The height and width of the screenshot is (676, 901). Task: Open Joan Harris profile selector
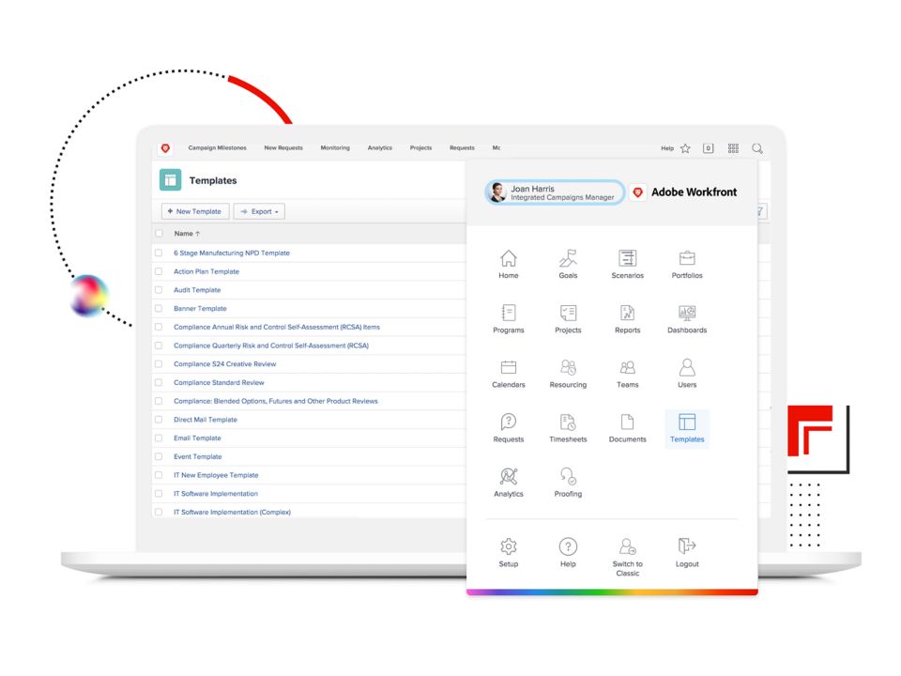pyautogui.click(x=554, y=192)
